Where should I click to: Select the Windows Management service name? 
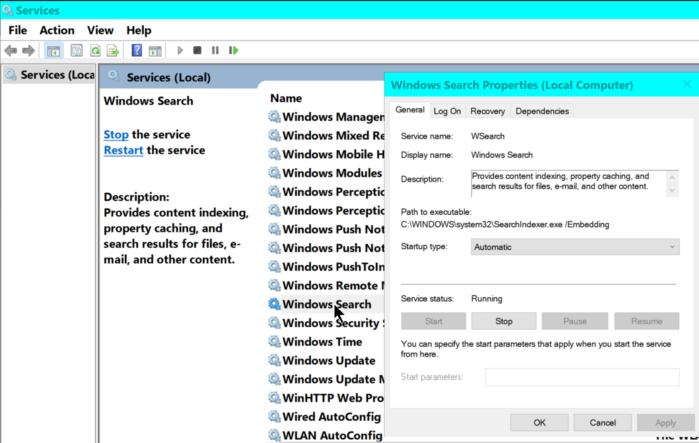[333, 116]
